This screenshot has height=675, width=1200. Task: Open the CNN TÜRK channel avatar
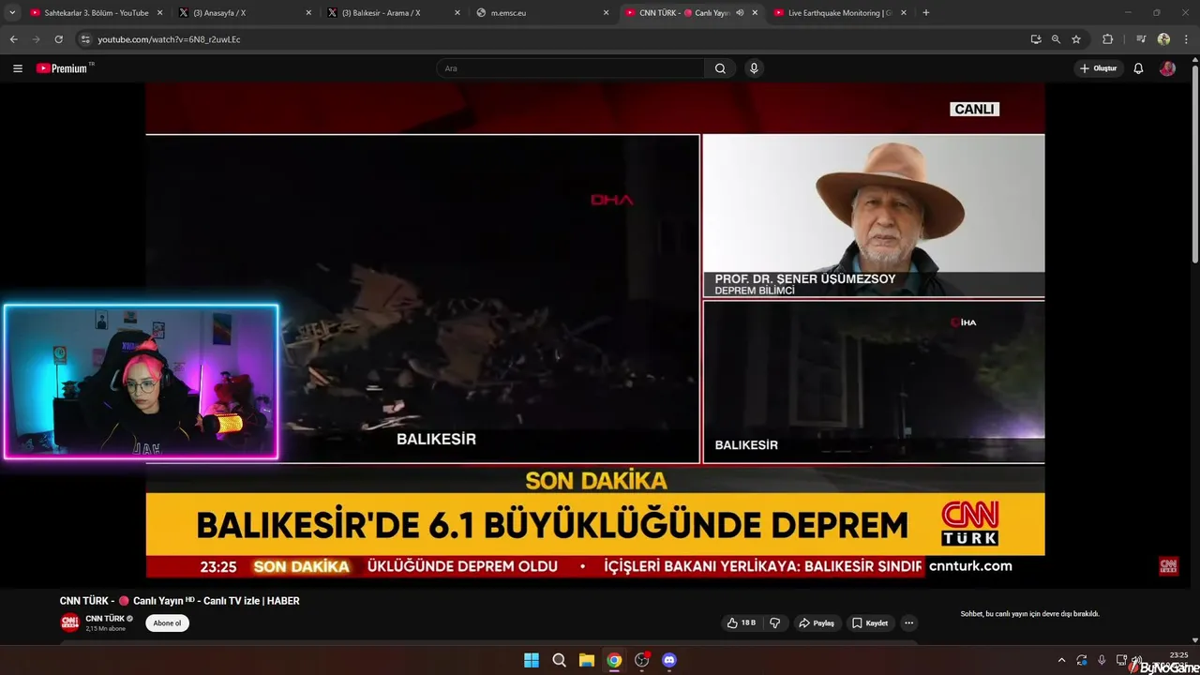tap(69, 622)
